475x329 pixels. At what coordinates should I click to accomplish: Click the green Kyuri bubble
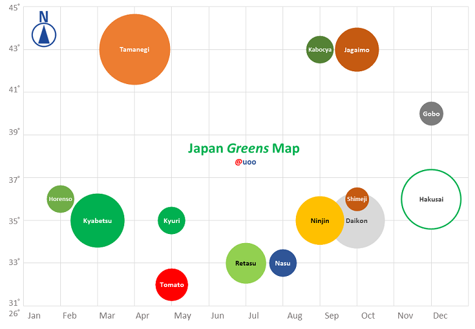[172, 221]
